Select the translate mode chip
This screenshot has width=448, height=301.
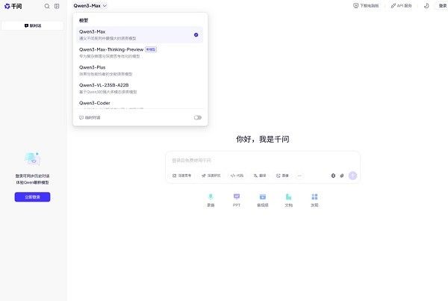pos(260,176)
